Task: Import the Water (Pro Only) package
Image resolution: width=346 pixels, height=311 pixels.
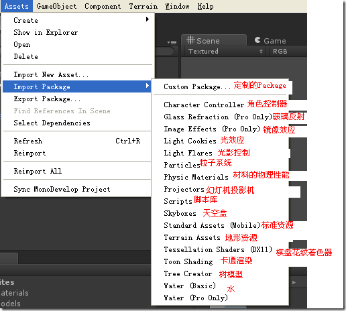Action: coord(220,298)
